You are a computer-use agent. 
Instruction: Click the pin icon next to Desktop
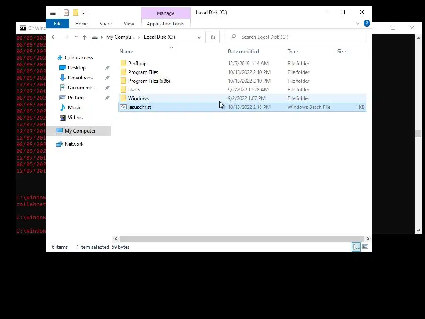tap(107, 68)
